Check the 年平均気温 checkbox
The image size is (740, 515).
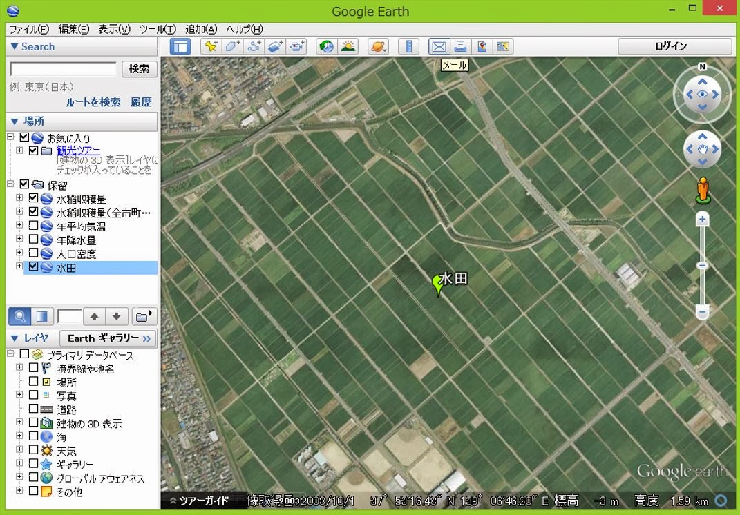[33, 226]
